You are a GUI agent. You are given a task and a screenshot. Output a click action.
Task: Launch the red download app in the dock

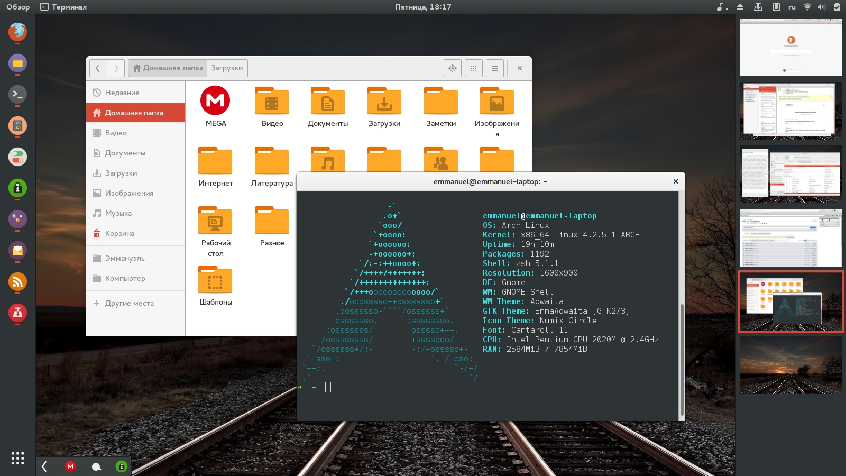[x=17, y=313]
